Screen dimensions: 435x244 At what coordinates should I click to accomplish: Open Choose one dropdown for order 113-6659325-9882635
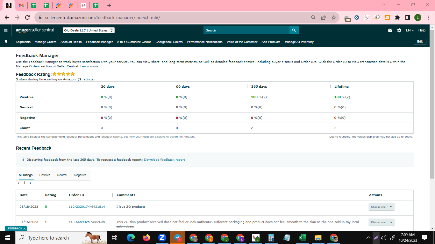pos(382,222)
